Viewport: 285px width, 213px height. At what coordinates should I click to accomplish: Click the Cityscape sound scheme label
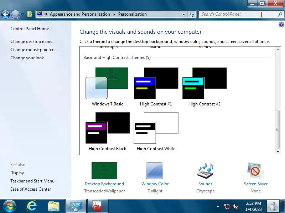tap(206, 191)
